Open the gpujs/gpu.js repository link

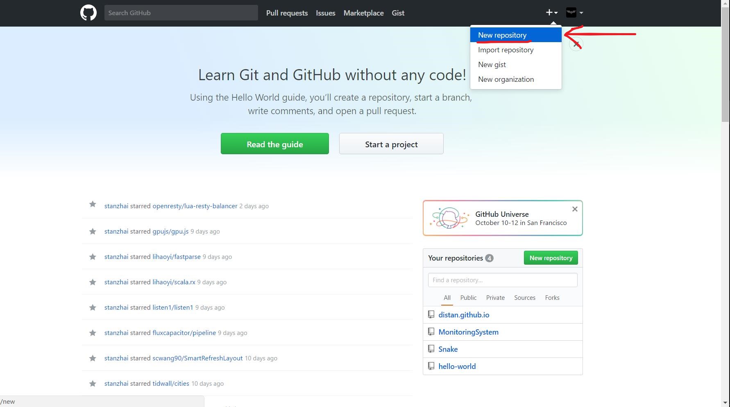pyautogui.click(x=170, y=232)
